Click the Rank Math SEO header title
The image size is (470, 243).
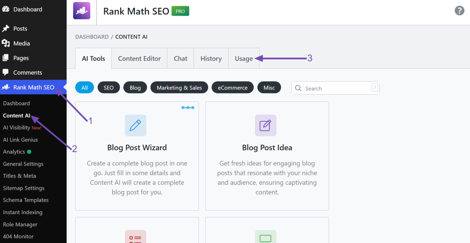[x=136, y=11]
